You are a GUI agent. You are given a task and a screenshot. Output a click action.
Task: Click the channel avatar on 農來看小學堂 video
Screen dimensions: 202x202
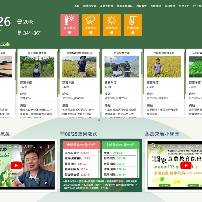tap(153, 147)
